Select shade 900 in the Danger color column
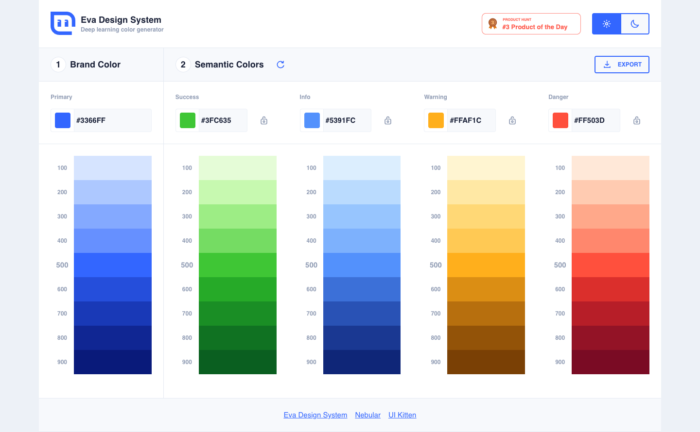 [x=611, y=362]
